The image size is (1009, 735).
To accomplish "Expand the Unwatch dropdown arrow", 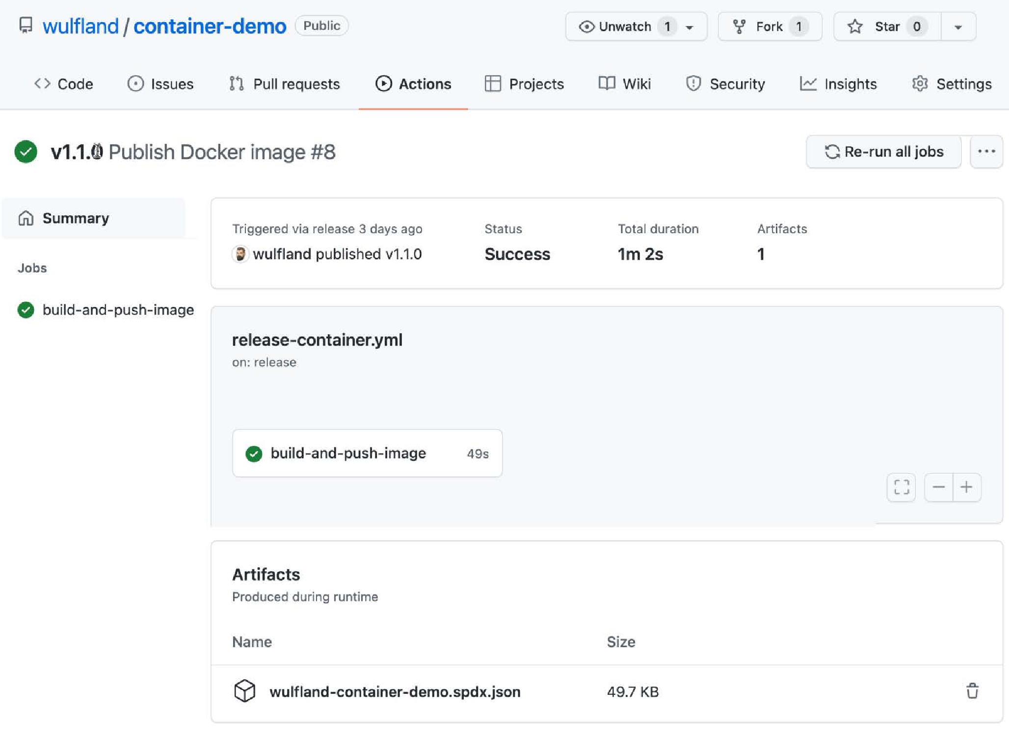I will click(690, 27).
